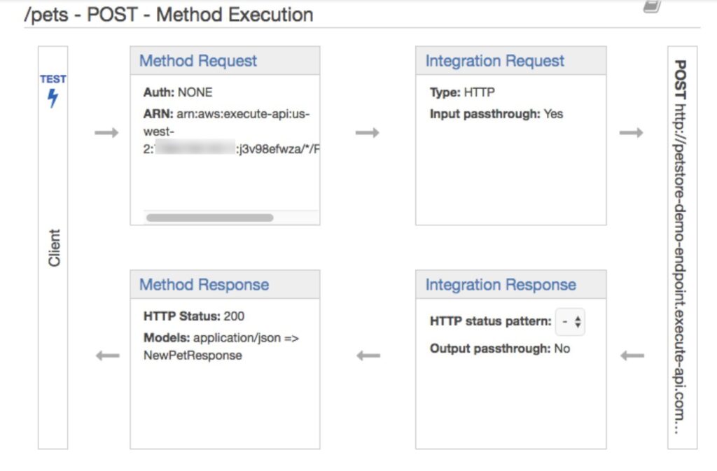Open the Integration Response settings
Image resolution: width=717 pixels, height=471 pixels.
(x=502, y=284)
